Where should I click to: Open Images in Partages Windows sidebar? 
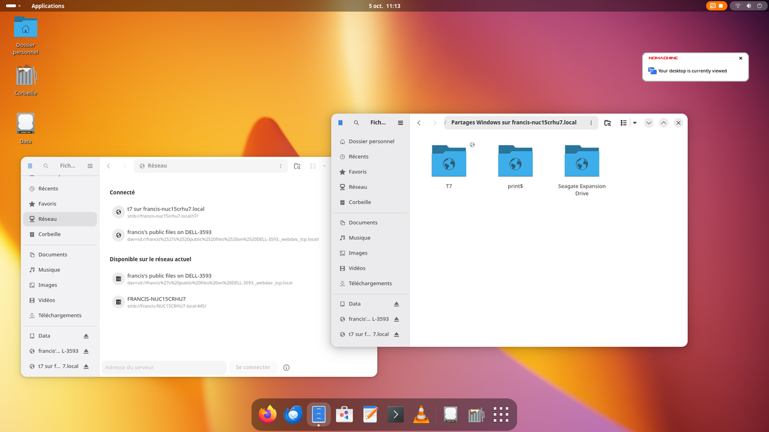coord(370,253)
